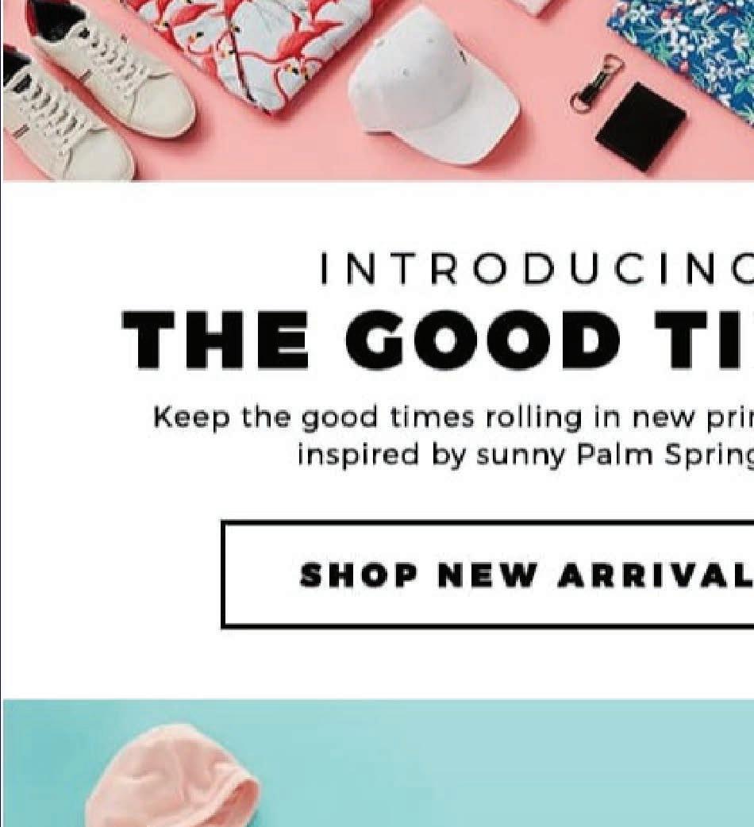Click the 'Keep the good times rolling' line

(x=453, y=419)
